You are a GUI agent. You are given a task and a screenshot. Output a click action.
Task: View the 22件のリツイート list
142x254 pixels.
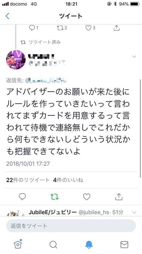click(28, 180)
